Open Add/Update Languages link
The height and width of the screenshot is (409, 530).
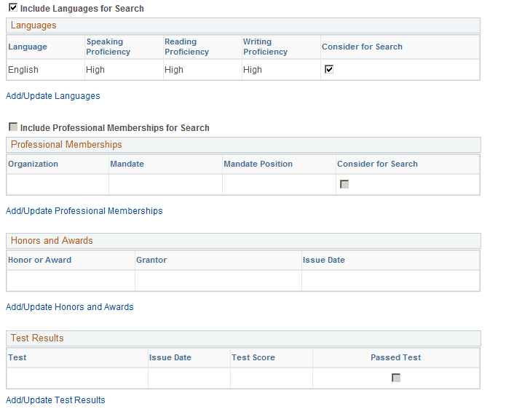52,96
